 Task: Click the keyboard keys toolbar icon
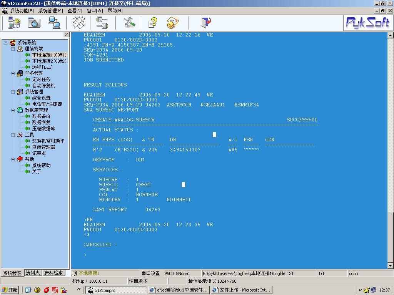click(79, 23)
